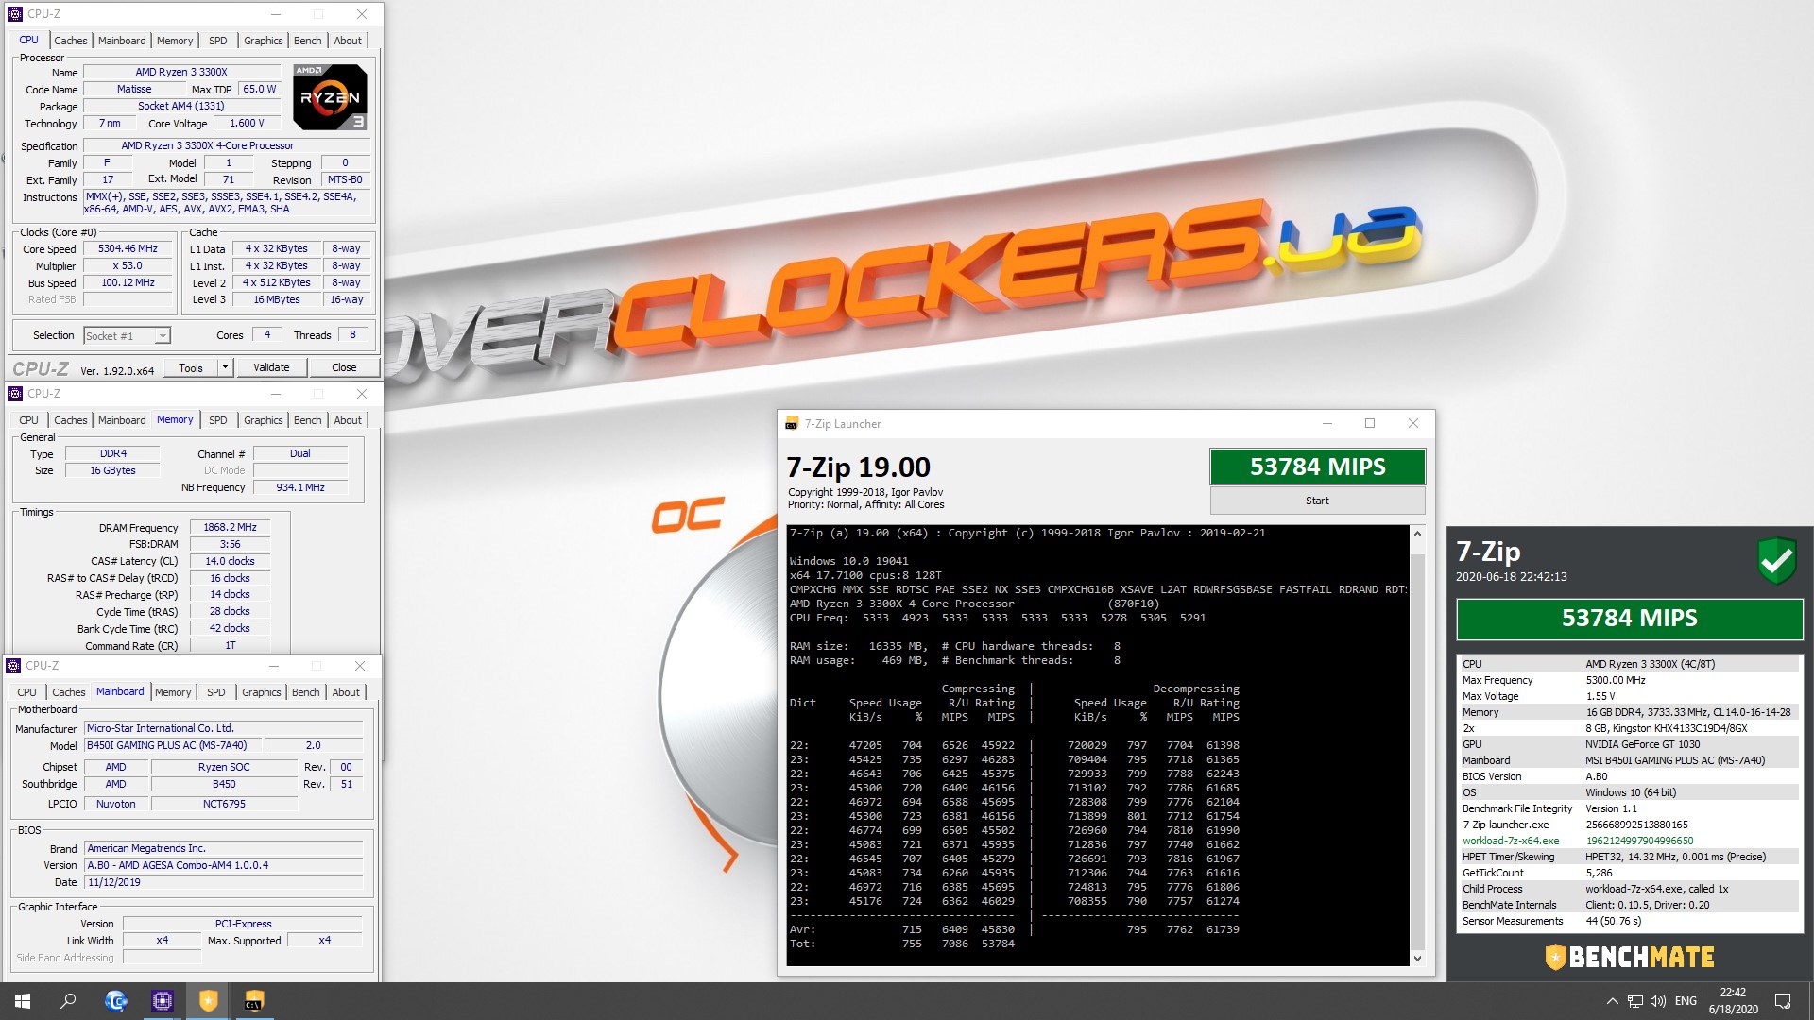Click the Mainboard CPU-Z window title icon
This screenshot has width=1814, height=1020.
click(13, 666)
